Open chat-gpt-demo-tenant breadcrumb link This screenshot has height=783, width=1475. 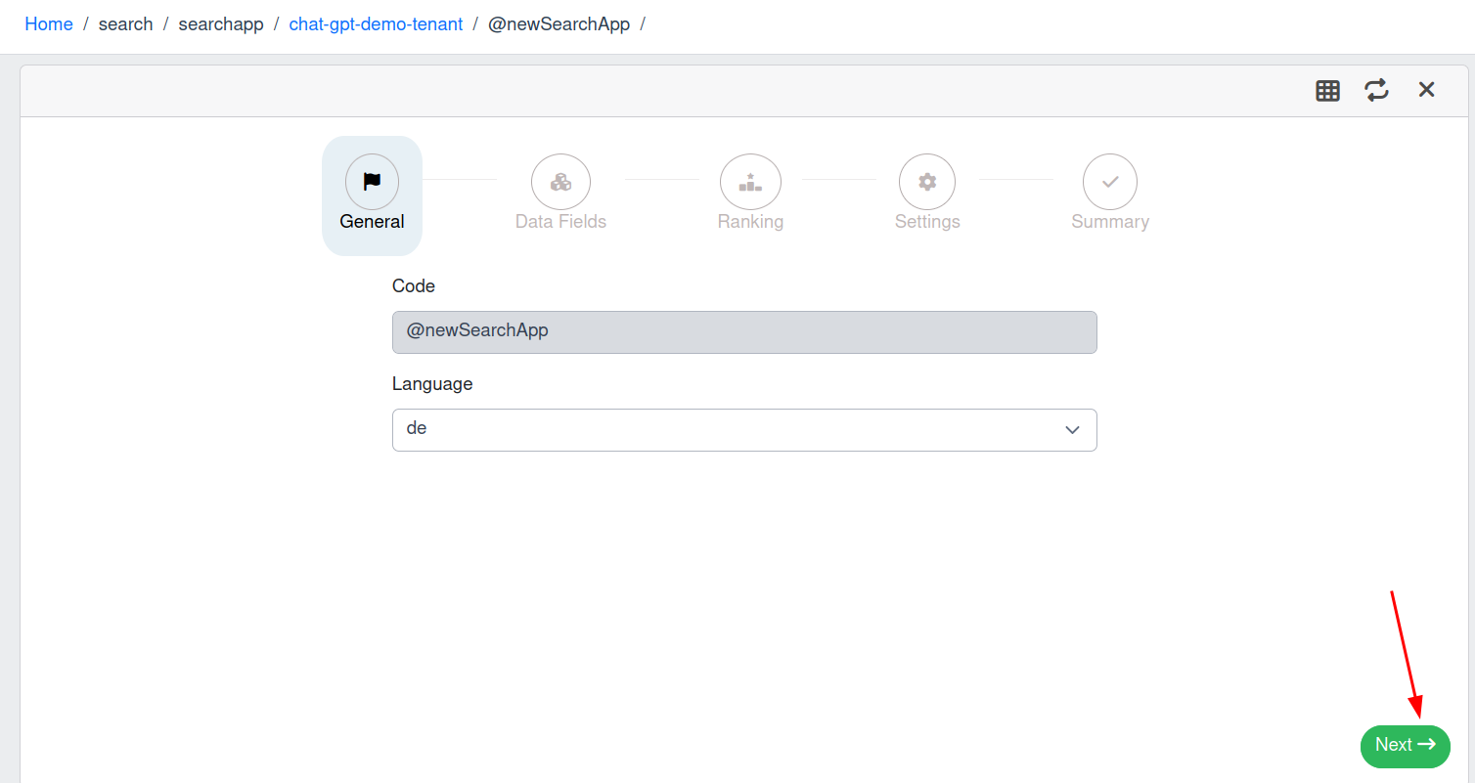pyautogui.click(x=376, y=24)
